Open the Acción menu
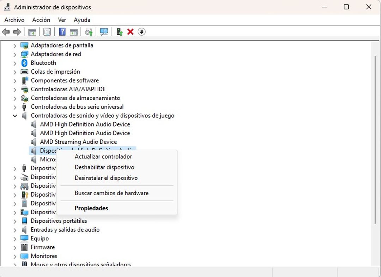 point(41,20)
